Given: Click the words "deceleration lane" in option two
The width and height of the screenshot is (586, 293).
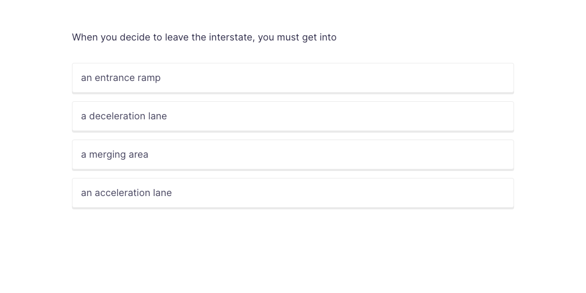Looking at the screenshot, I should 128,116.
